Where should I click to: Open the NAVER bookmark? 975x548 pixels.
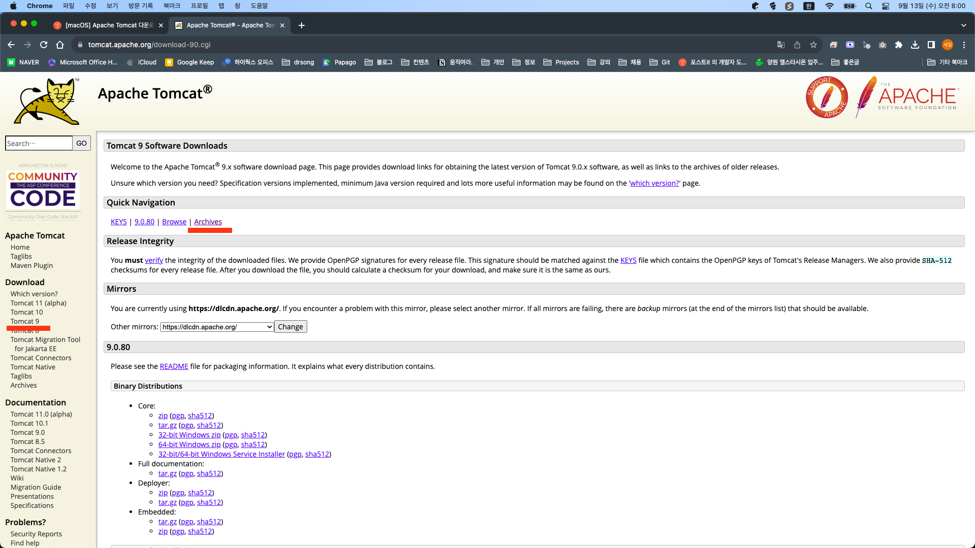(23, 62)
